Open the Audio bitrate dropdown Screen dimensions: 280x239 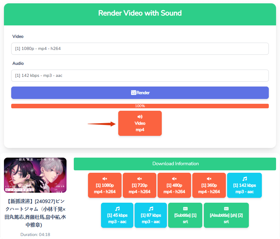tap(140, 76)
